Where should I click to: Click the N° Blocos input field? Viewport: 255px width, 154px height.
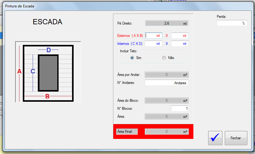click(x=180, y=109)
